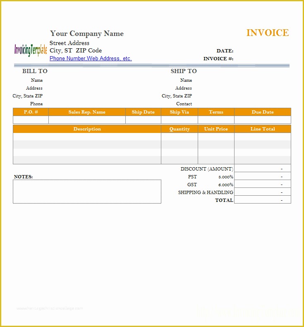Select the City, ST ZIP Code line
This screenshot has width=304, height=327.
point(76,50)
